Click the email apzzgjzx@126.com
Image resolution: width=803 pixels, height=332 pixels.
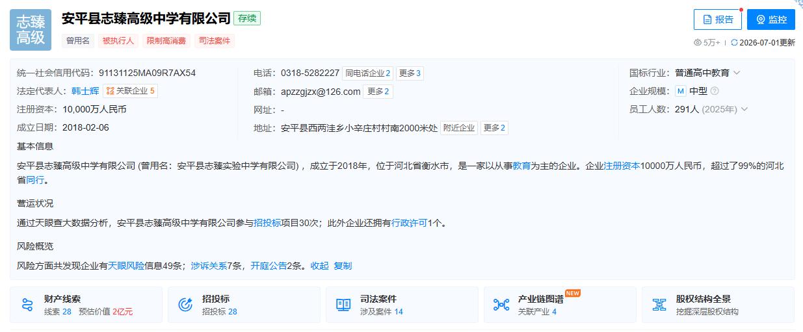coord(321,92)
